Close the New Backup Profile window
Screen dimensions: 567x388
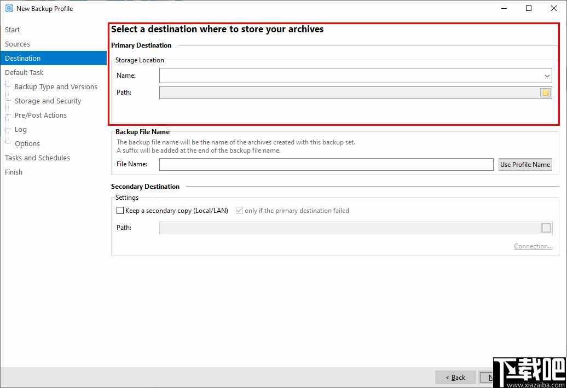coord(554,8)
